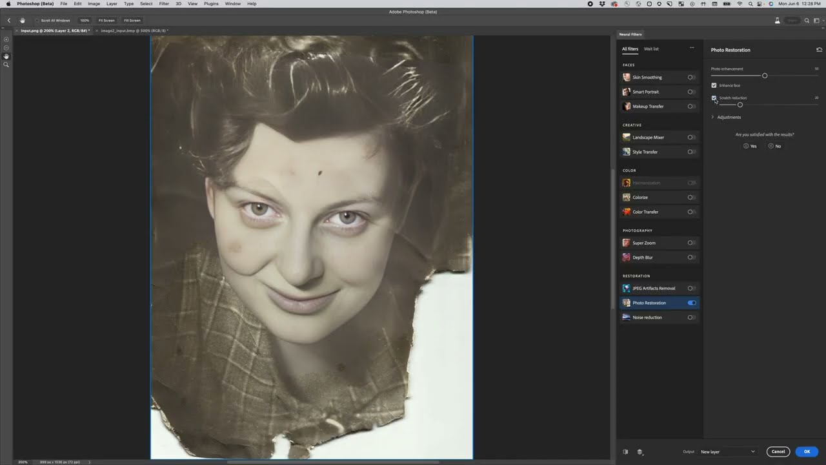Click the OK button to apply restoration
The height and width of the screenshot is (465, 826).
807,451
